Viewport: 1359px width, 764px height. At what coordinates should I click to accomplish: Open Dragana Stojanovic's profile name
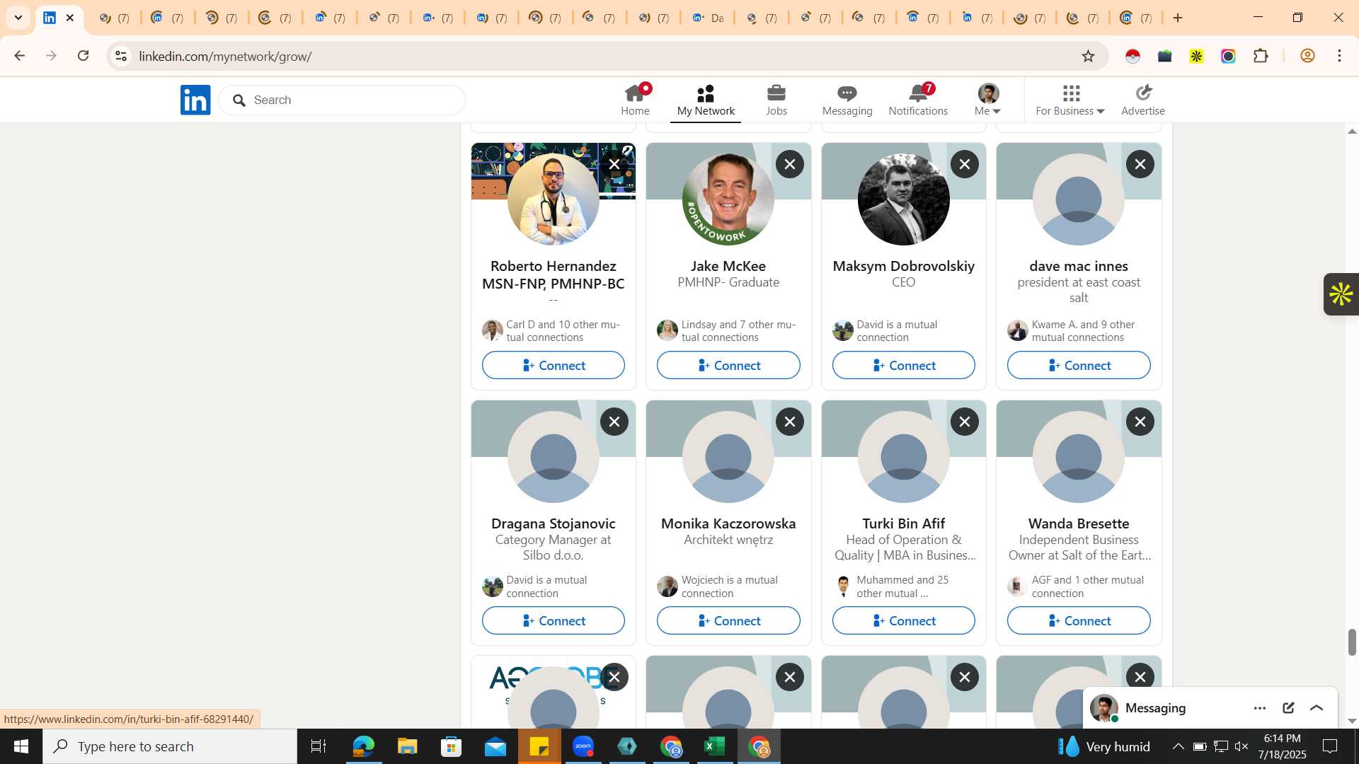(x=554, y=523)
